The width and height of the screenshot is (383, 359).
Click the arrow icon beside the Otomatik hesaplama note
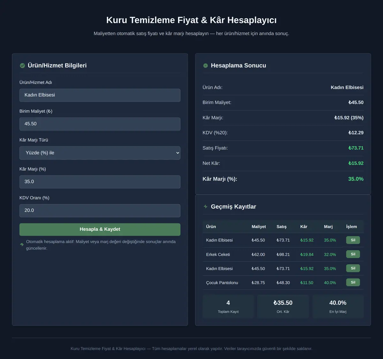(x=22, y=245)
